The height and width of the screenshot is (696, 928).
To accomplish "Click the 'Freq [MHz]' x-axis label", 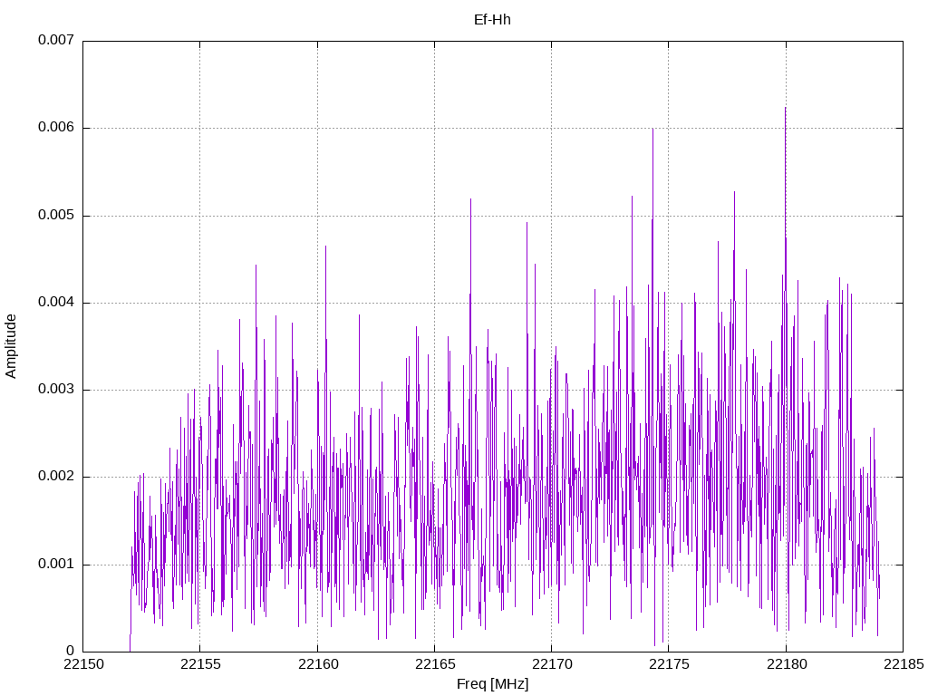I will 492,684.
